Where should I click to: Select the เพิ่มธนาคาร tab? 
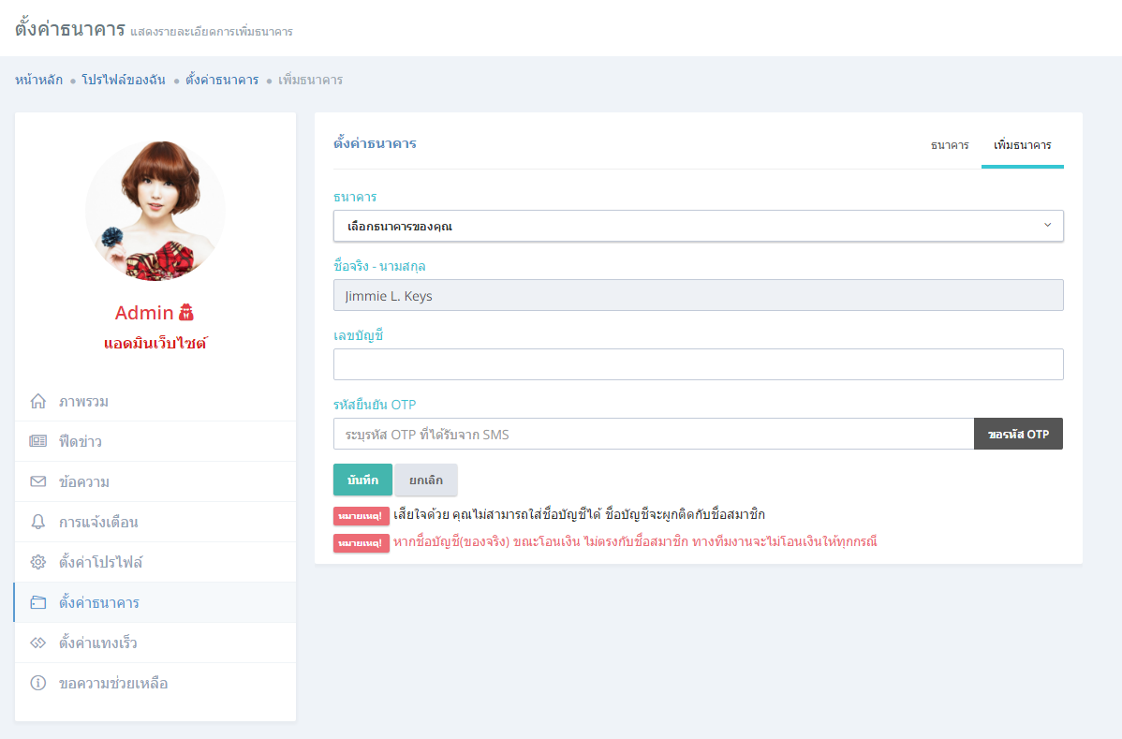1022,145
